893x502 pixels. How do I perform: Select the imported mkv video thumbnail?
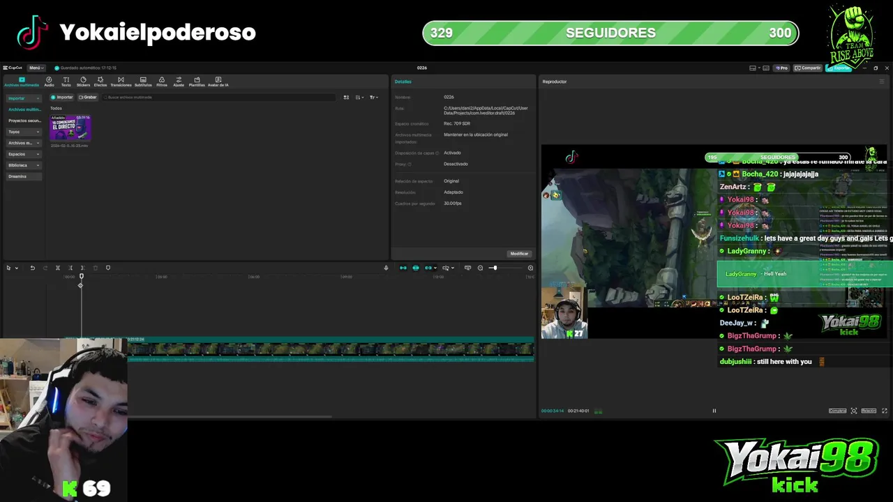tap(70, 128)
